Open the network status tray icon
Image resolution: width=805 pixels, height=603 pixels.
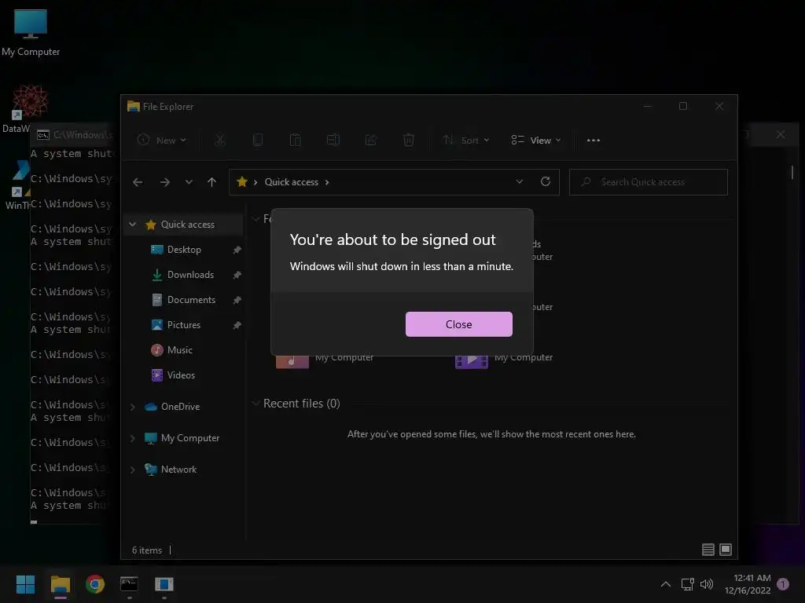687,584
